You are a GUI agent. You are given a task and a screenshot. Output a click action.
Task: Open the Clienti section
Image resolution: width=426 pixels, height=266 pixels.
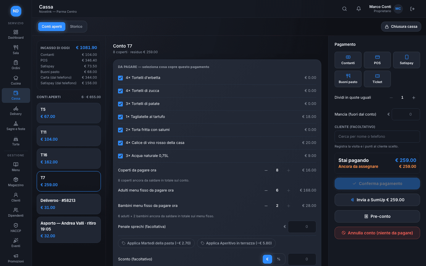[16, 197]
